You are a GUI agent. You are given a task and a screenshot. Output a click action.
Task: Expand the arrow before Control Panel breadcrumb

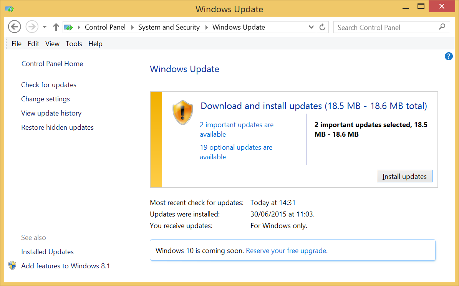point(79,28)
